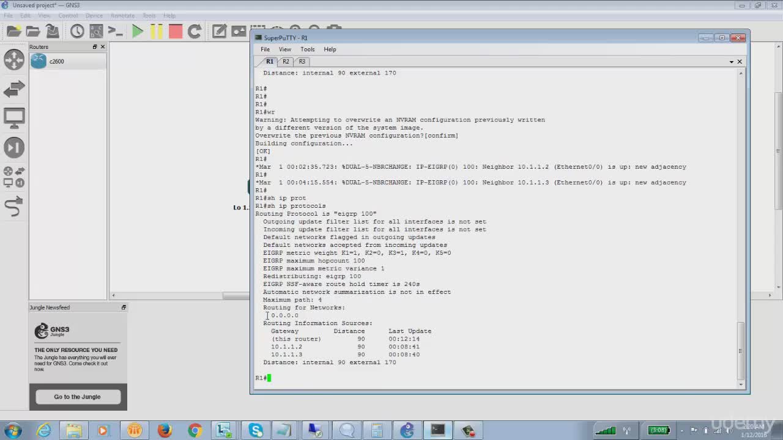Suspend all devices with yellow pause
Viewport: 783px width, 440px height.
coord(157,31)
